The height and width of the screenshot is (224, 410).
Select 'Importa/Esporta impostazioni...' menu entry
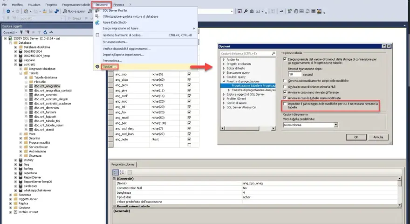(x=123, y=55)
